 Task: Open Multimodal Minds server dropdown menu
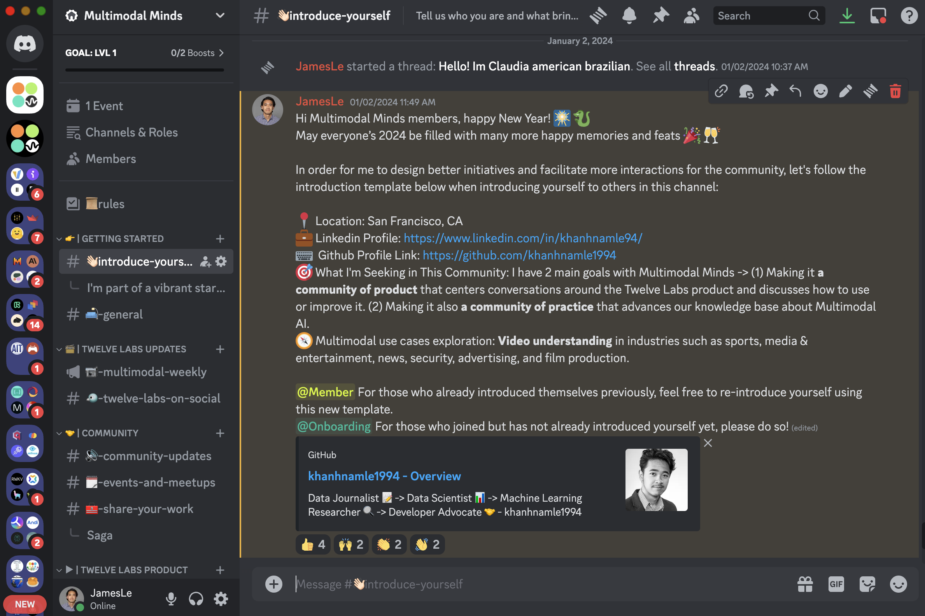point(220,16)
